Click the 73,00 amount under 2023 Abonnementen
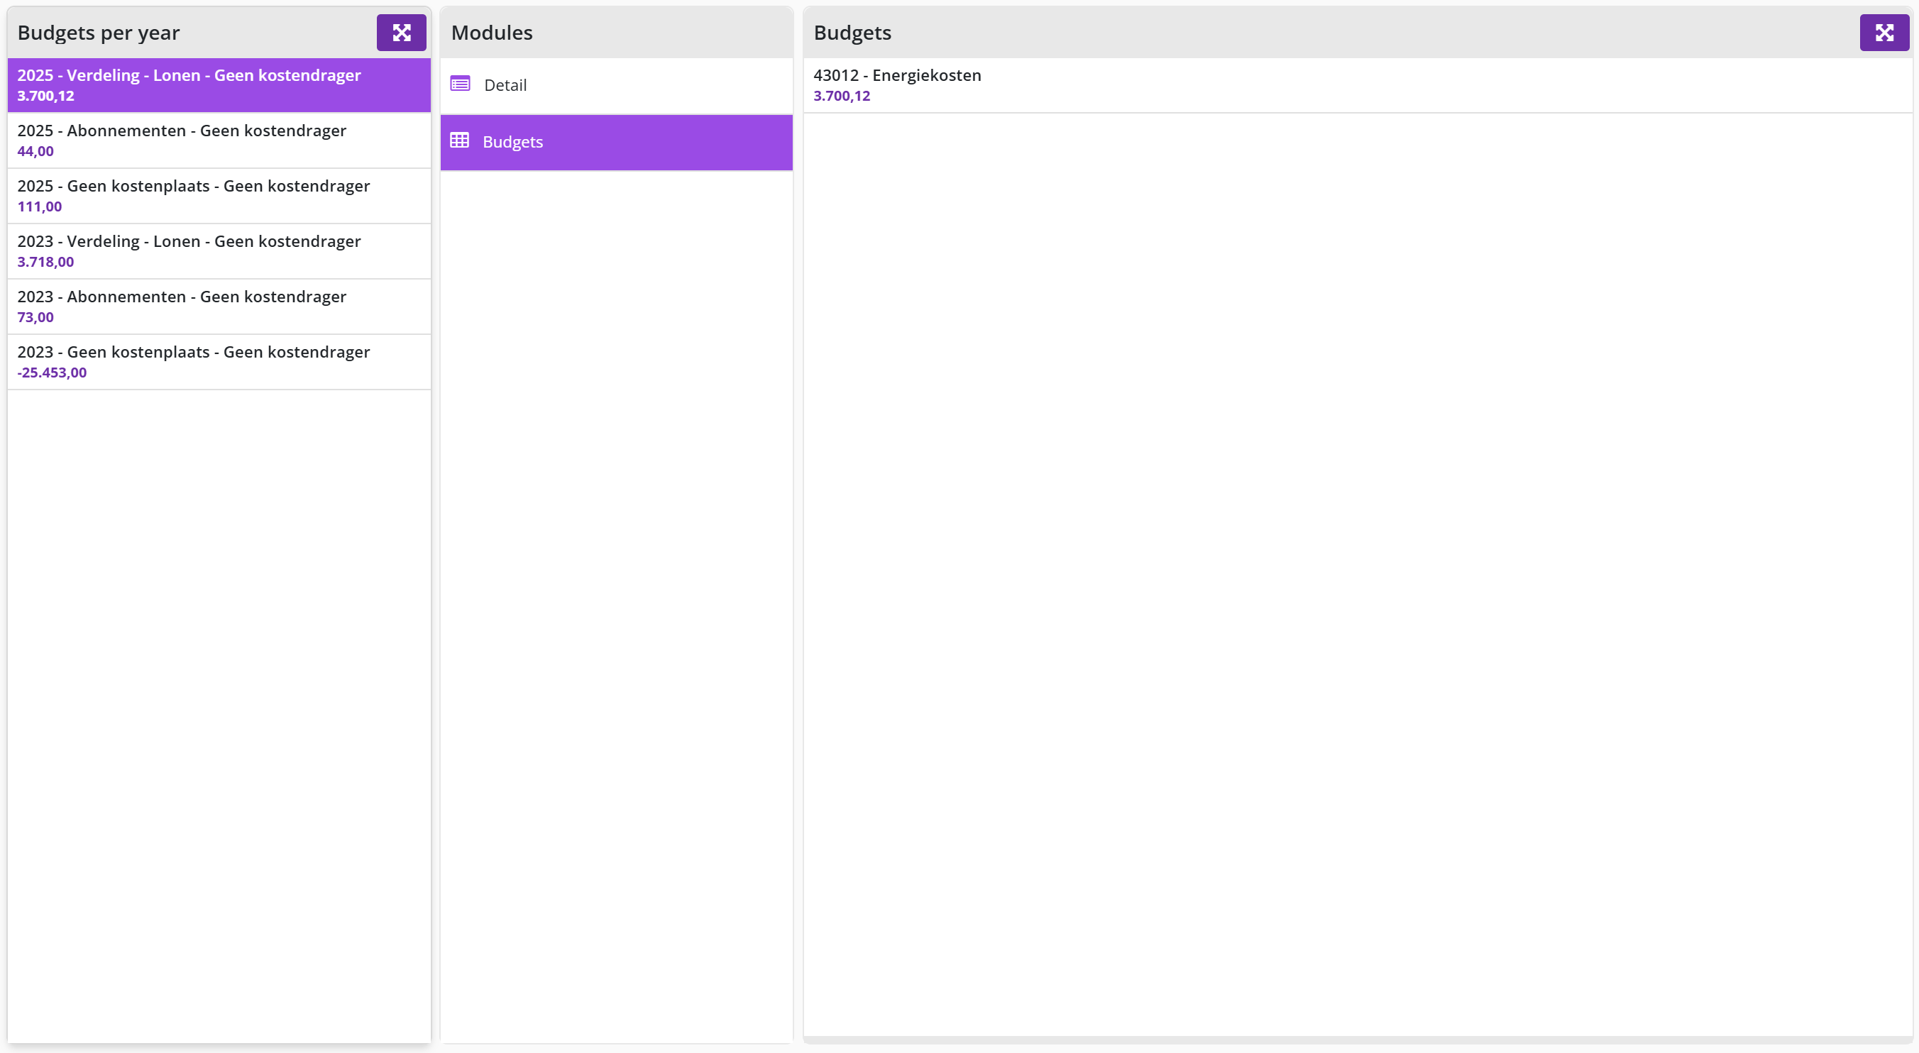This screenshot has height=1053, width=1919. click(x=35, y=317)
